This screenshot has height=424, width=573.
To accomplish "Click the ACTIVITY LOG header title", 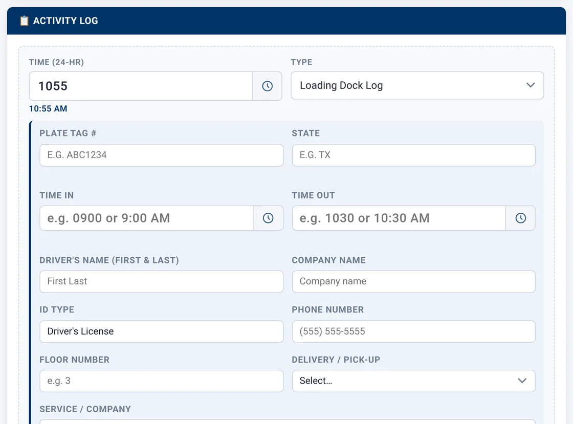I will pos(65,21).
